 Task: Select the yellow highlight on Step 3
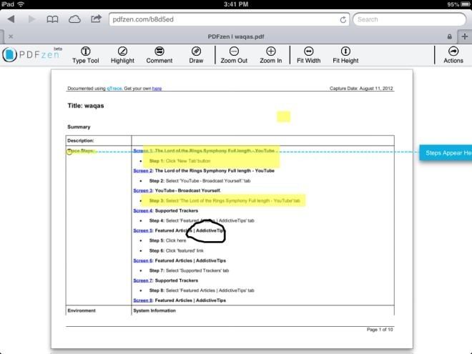click(x=223, y=200)
